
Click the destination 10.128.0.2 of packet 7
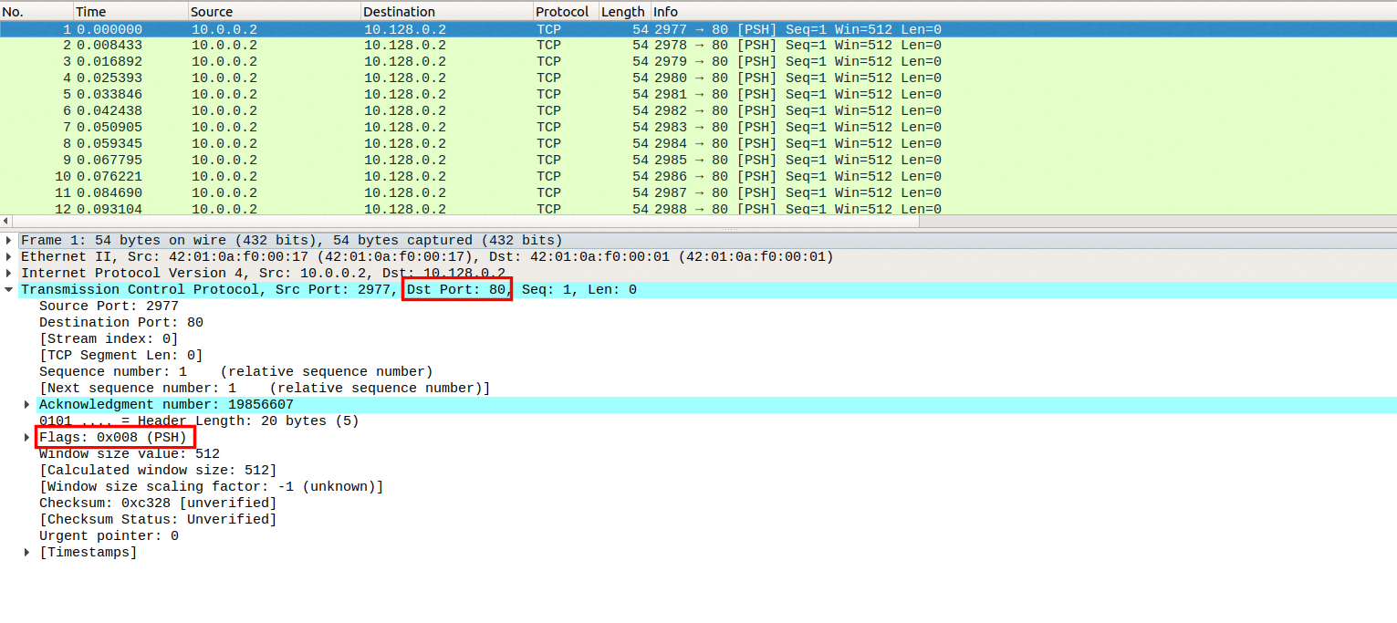coord(405,128)
